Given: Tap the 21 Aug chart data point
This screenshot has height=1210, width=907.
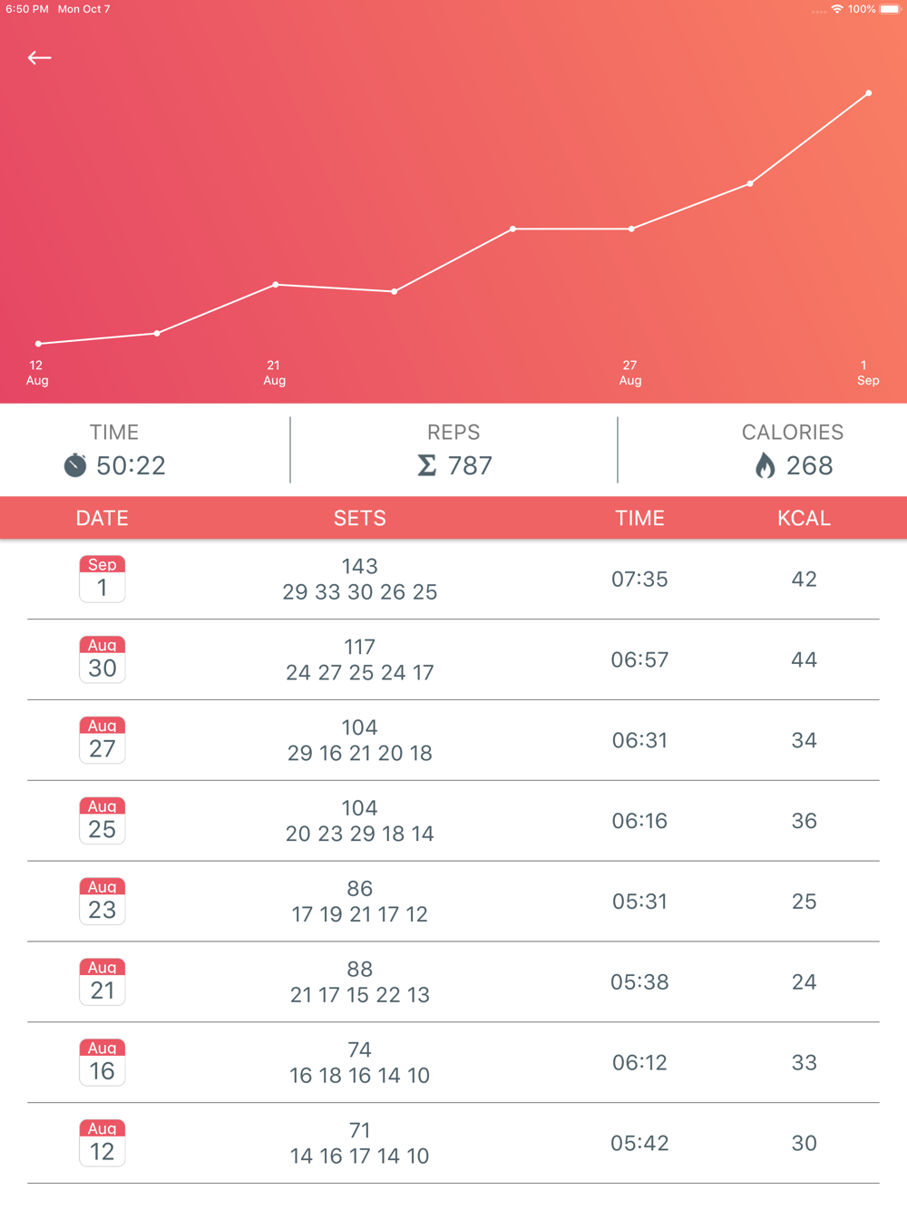Looking at the screenshot, I should pyautogui.click(x=276, y=285).
